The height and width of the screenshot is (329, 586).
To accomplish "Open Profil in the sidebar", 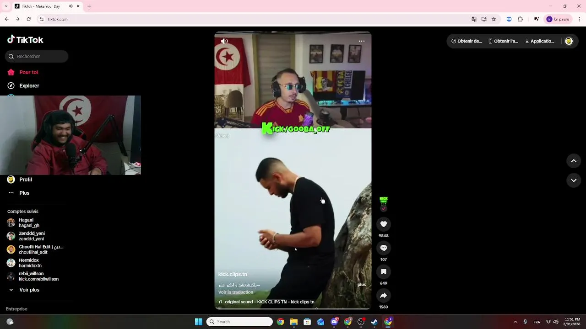I will pos(20,180).
